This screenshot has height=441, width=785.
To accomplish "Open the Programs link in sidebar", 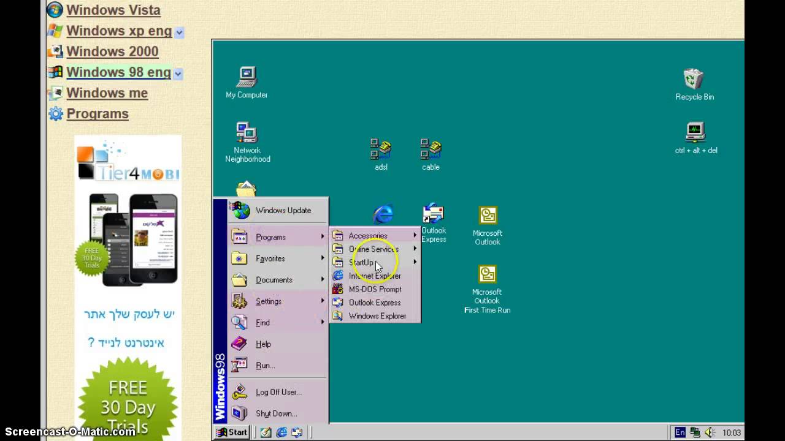I will point(98,114).
